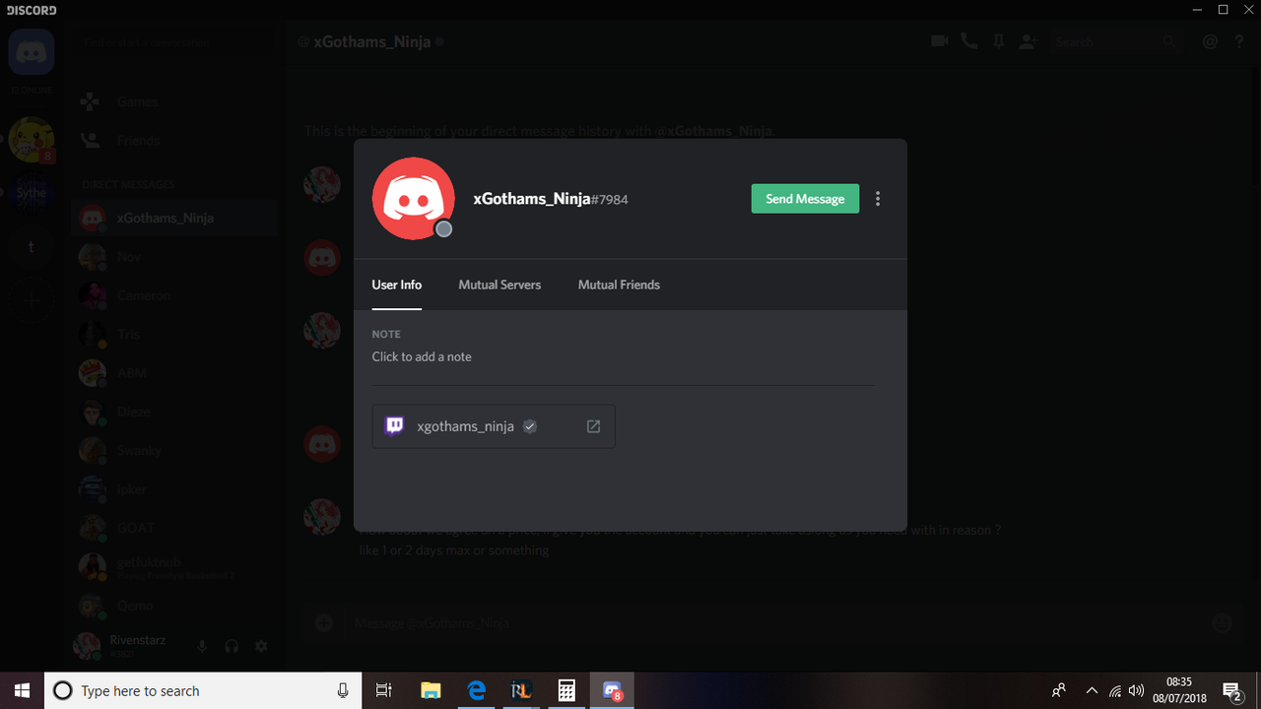Screen dimensions: 1261x709
Task: Click the Send Message button
Action: (x=805, y=199)
